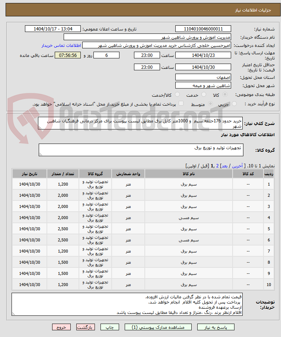The image size is (281, 337).
Task: Open the بعد next-page link
Action: click(224, 166)
